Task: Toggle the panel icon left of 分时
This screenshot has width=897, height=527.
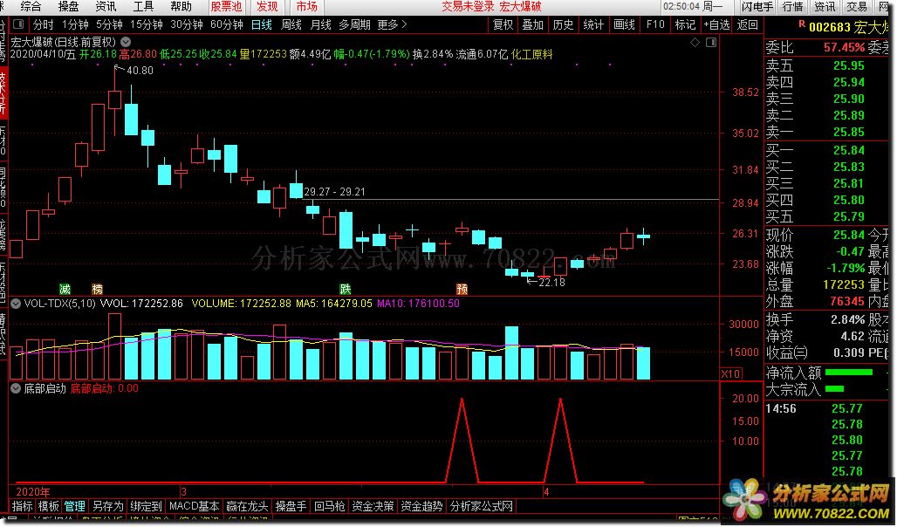Action: click(19, 24)
